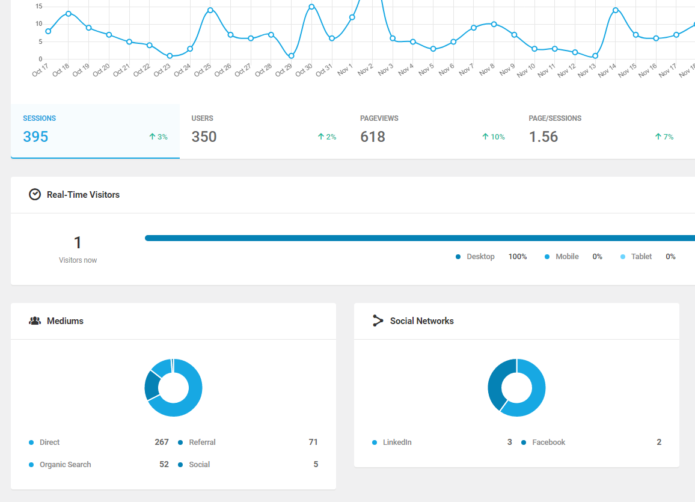Switch to the Users metric tab
The width and height of the screenshot is (695, 502).
pos(264,130)
